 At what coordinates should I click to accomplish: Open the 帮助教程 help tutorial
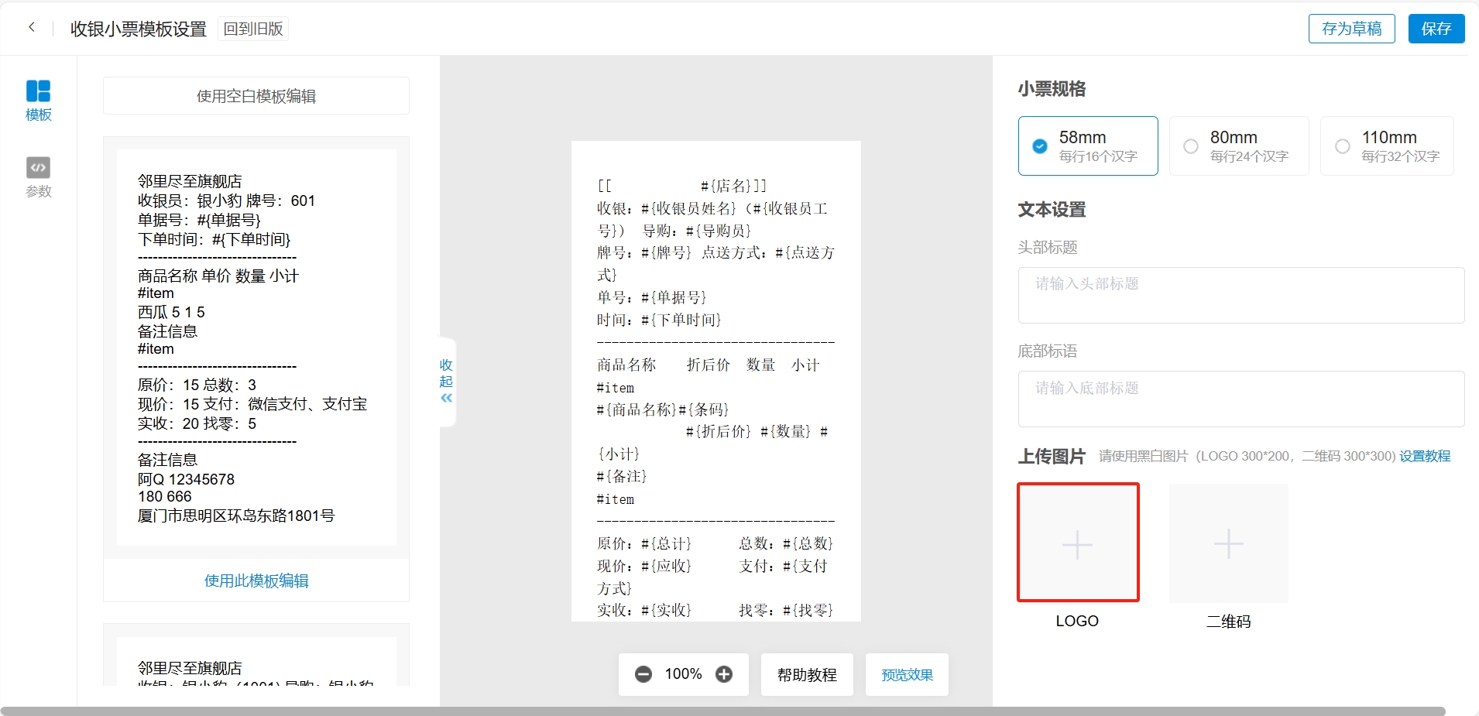tap(806, 674)
